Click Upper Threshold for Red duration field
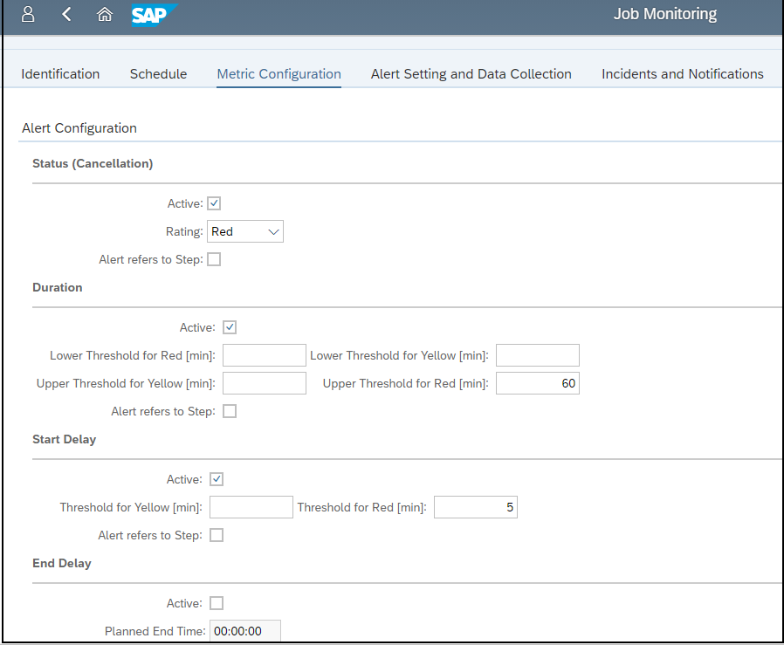 click(538, 383)
